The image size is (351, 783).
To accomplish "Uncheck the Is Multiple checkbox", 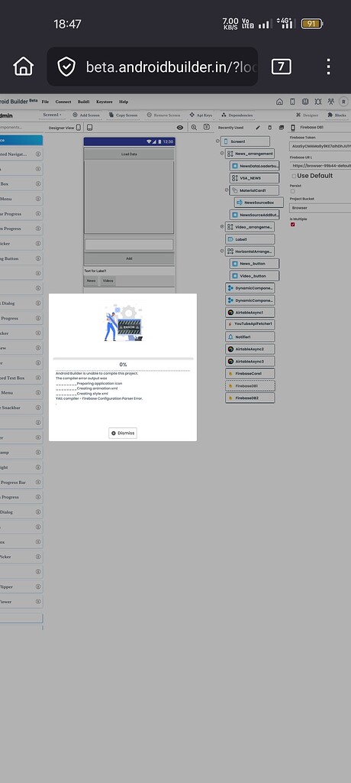I will tap(293, 225).
